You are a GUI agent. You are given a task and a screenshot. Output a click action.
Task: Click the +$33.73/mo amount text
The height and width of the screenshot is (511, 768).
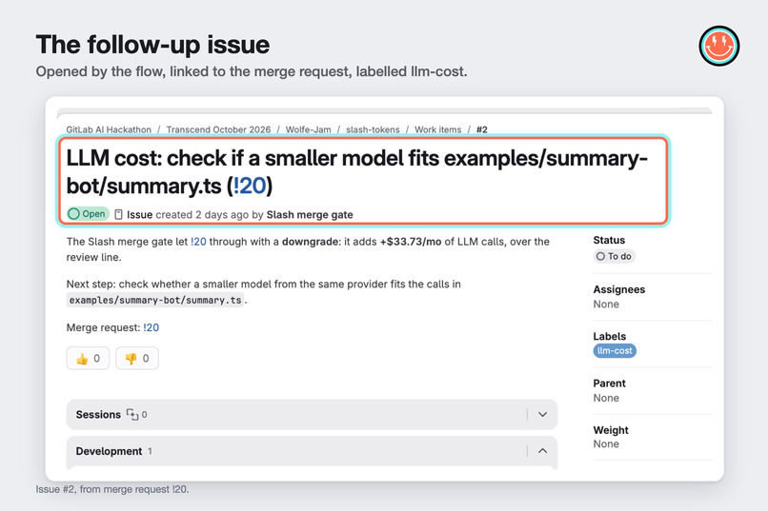411,242
